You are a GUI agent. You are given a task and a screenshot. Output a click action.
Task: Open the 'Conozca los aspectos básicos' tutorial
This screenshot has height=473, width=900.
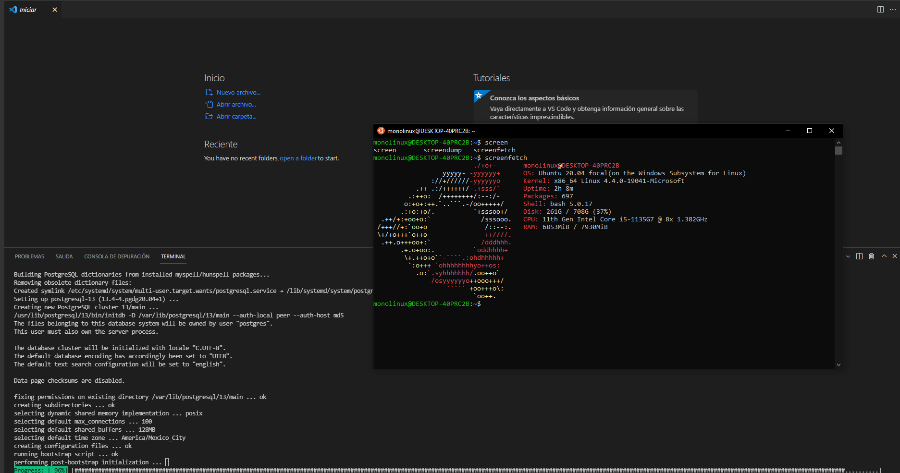point(585,107)
